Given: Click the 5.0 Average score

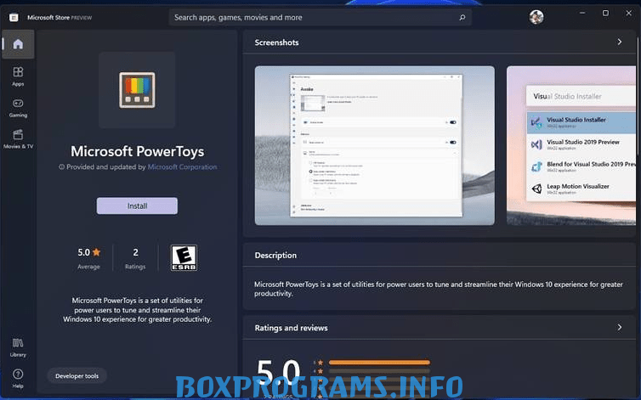Looking at the screenshot, I should tap(88, 258).
